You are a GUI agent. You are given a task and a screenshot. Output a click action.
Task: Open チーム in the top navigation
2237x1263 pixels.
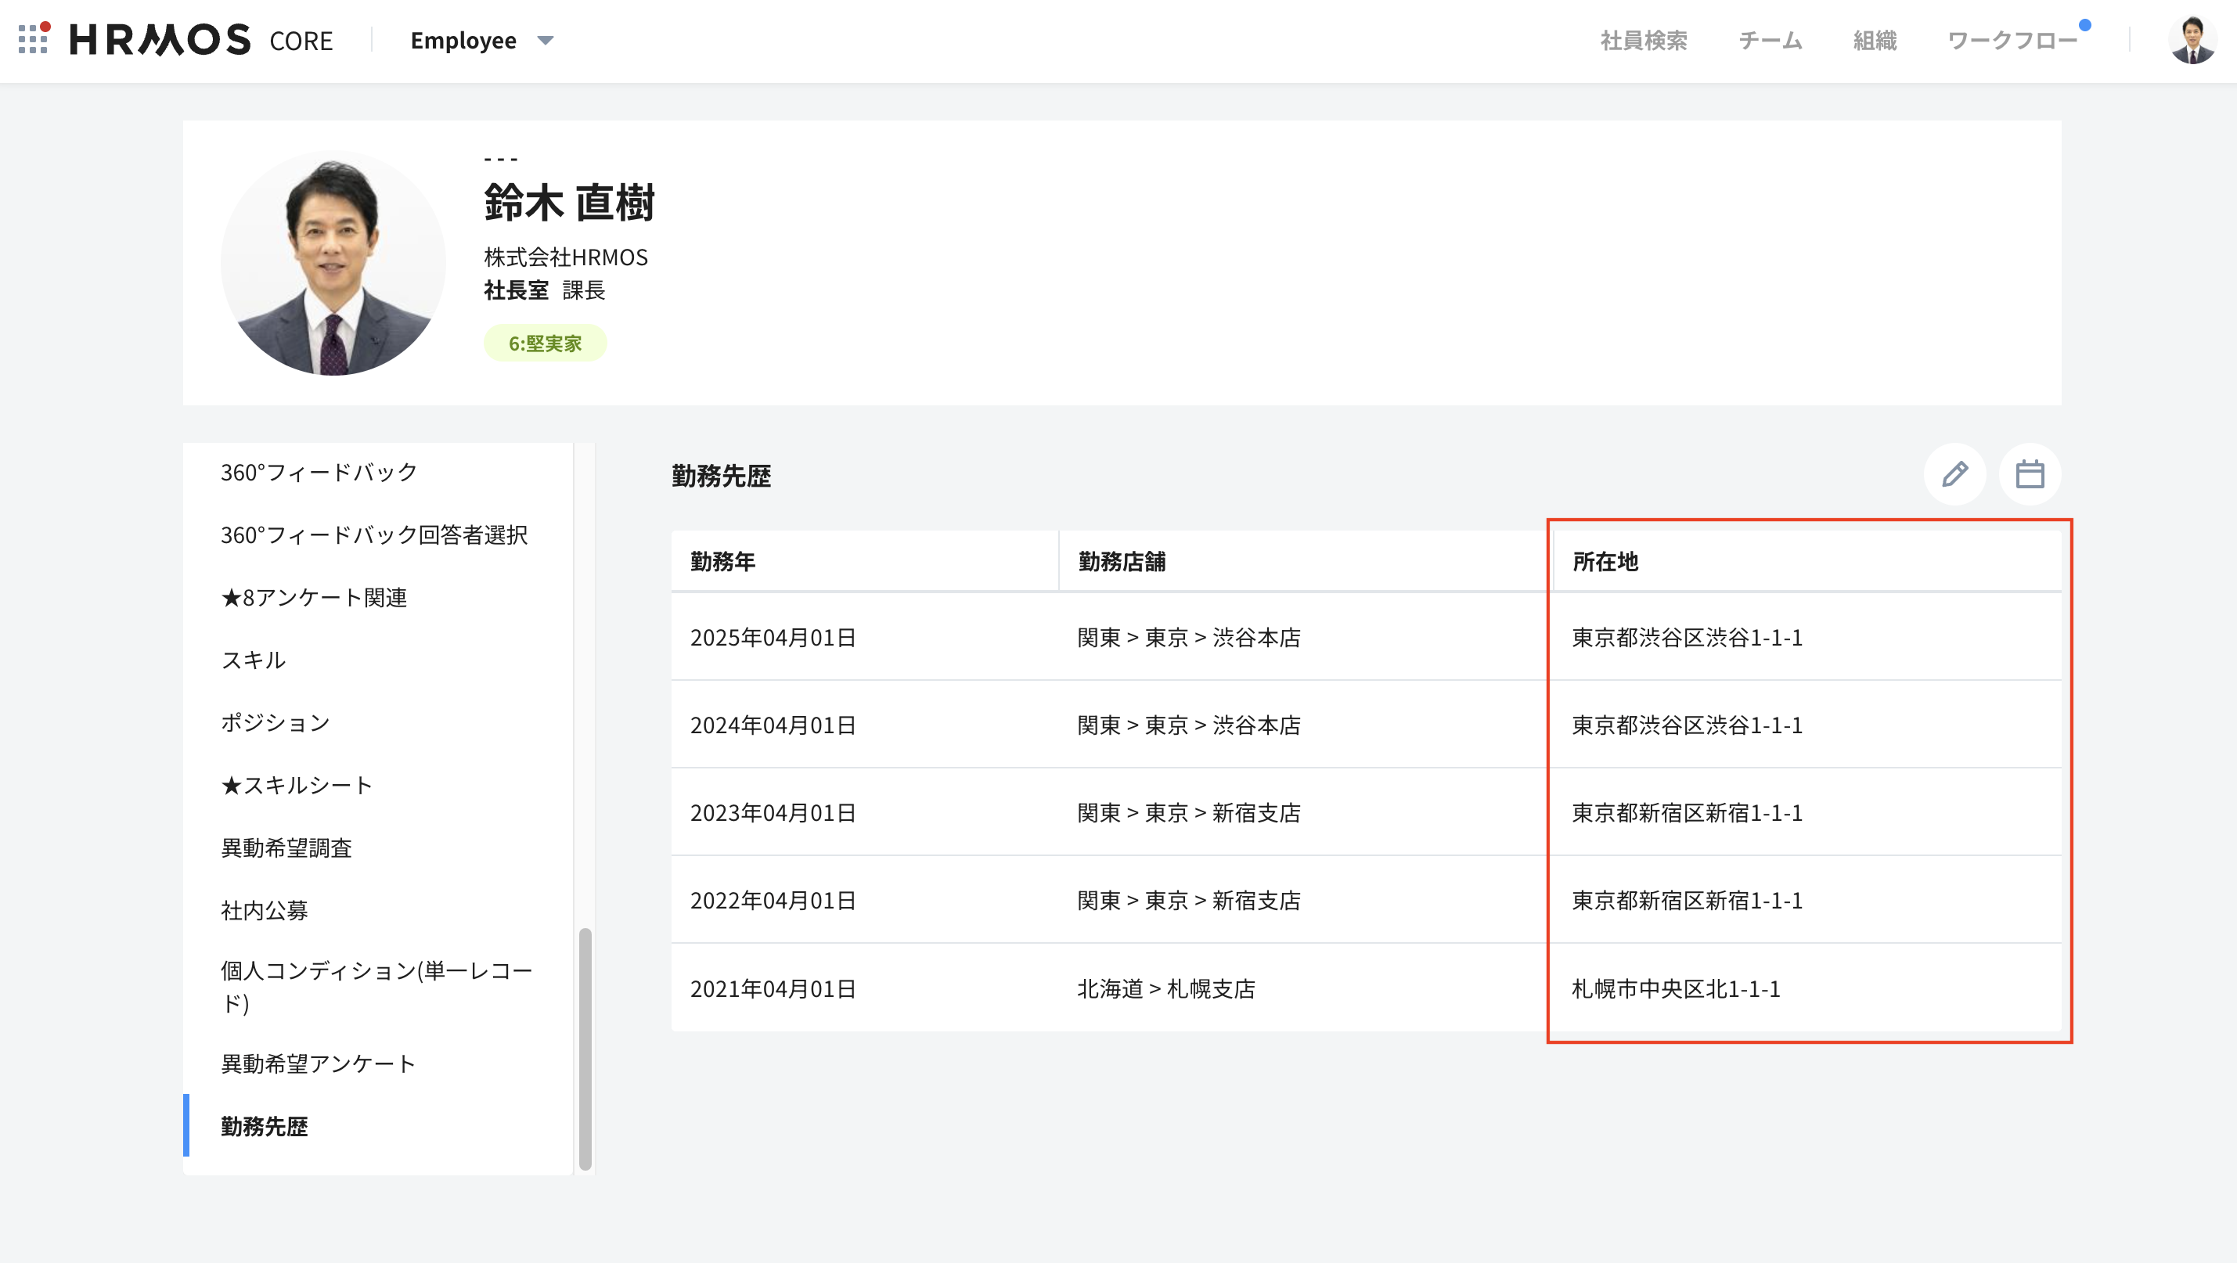[x=1770, y=41]
